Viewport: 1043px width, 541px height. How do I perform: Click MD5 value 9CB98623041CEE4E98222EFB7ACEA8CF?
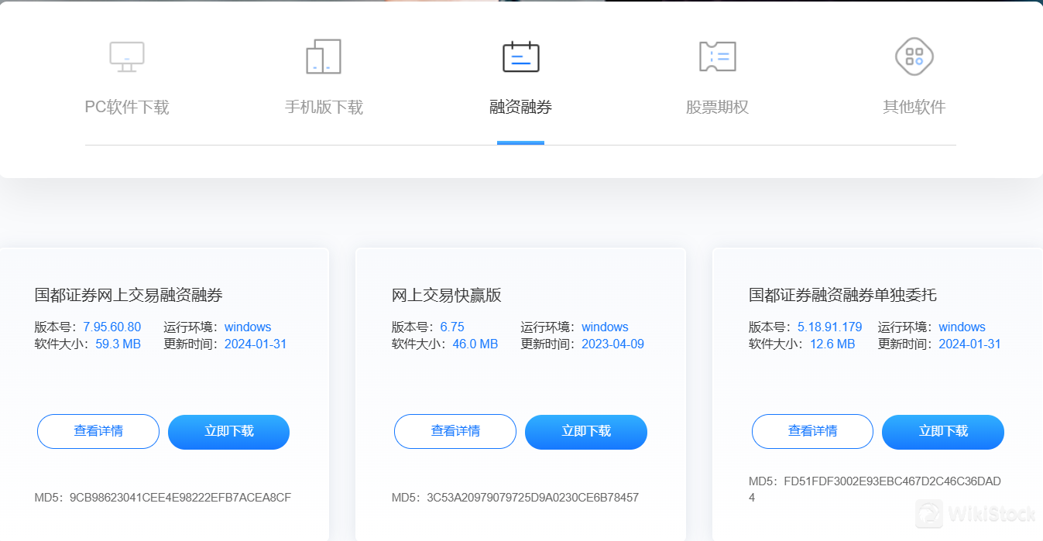(x=180, y=497)
